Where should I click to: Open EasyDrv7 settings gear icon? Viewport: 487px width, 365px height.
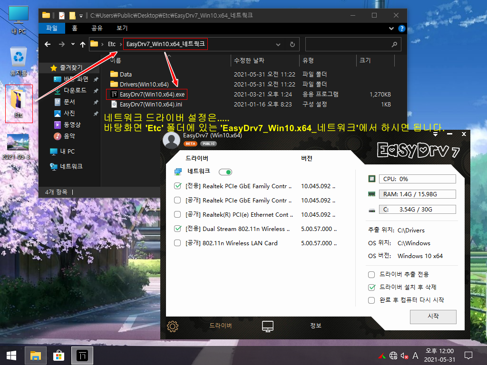(173, 326)
